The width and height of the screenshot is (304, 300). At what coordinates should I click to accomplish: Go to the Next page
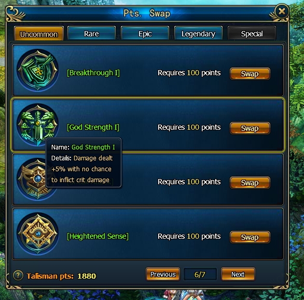tap(238, 274)
